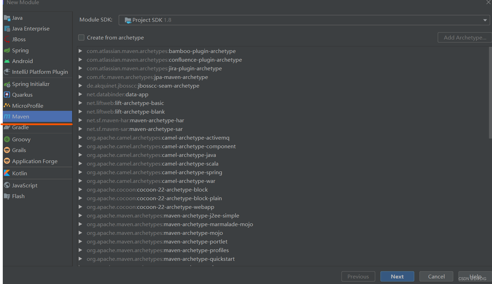Click the Quarkus icon
492x284 pixels.
click(x=7, y=95)
